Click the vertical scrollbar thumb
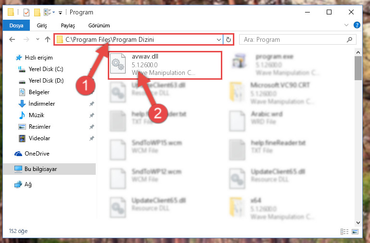 tap(358, 68)
